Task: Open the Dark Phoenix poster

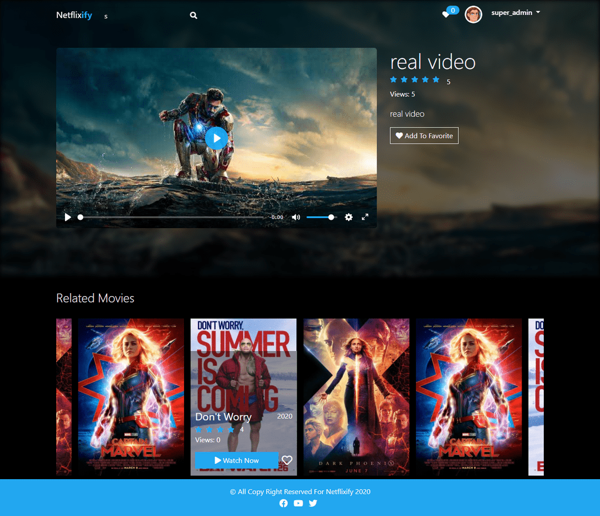Action: pyautogui.click(x=356, y=397)
